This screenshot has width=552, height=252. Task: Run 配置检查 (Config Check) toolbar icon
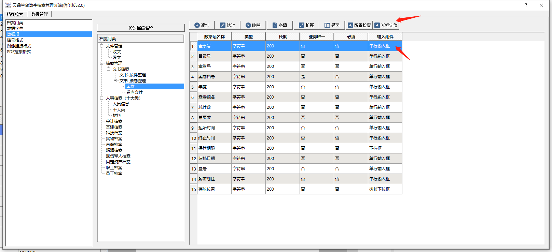point(350,25)
